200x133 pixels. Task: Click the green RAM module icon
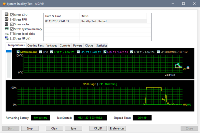[6, 28]
